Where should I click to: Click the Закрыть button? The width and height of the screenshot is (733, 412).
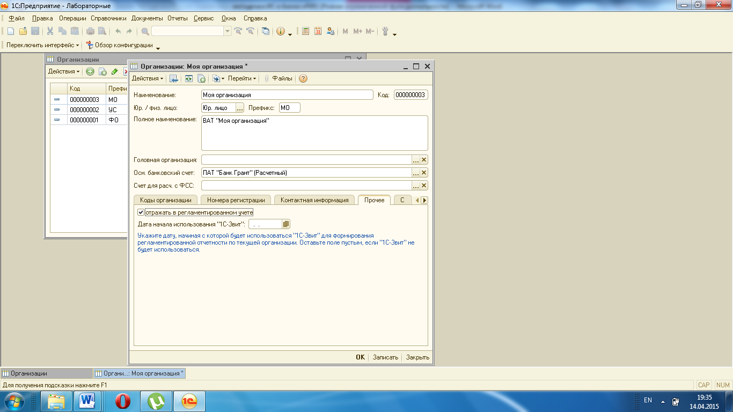417,357
